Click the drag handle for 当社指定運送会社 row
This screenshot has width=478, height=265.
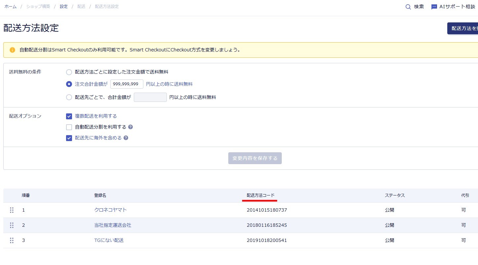pyautogui.click(x=12, y=225)
